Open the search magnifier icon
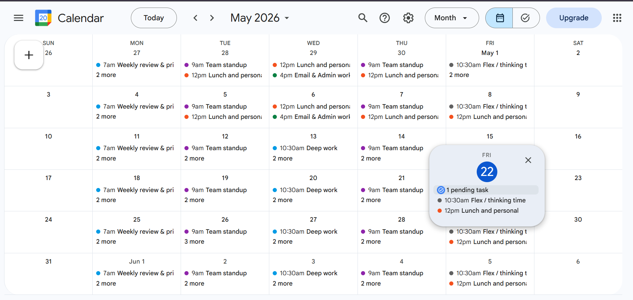 (x=363, y=18)
